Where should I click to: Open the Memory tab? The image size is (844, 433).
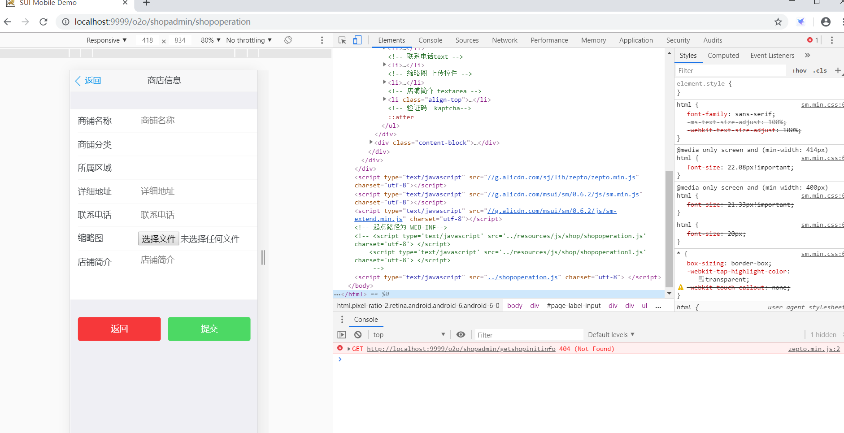593,40
